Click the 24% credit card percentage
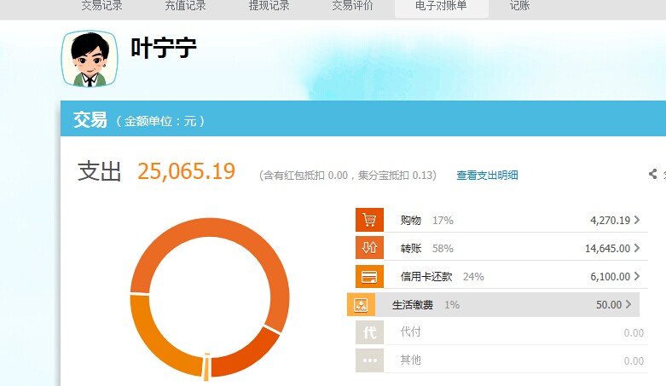 [x=473, y=277]
